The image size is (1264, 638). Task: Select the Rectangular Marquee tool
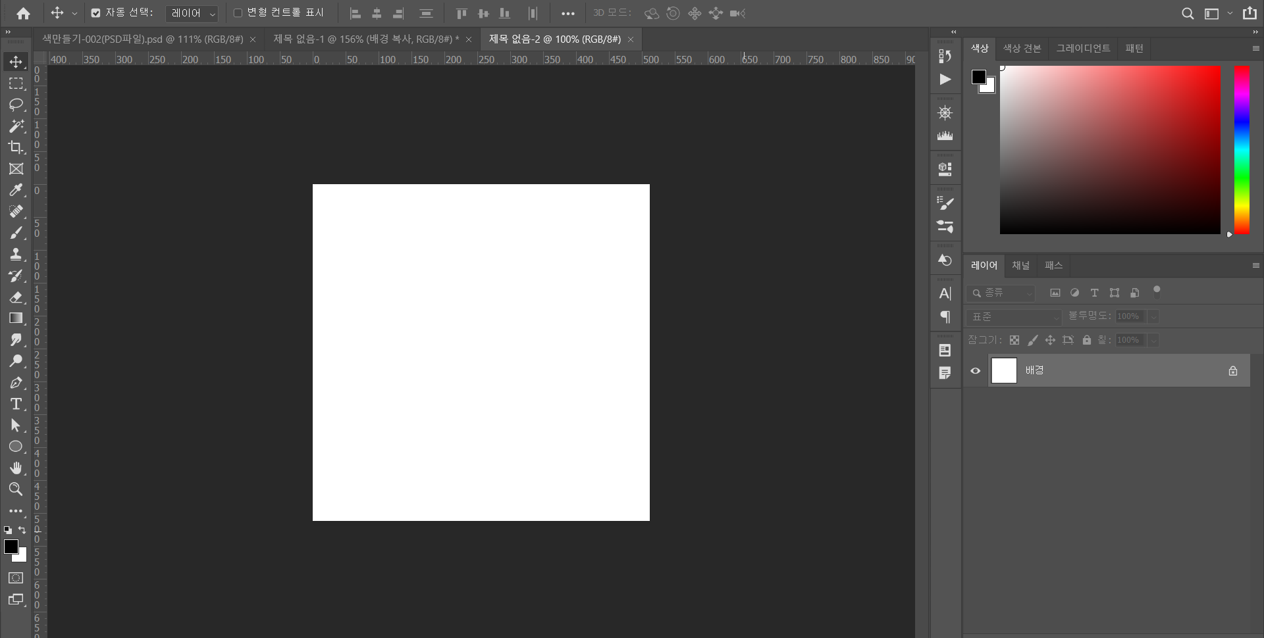click(16, 84)
